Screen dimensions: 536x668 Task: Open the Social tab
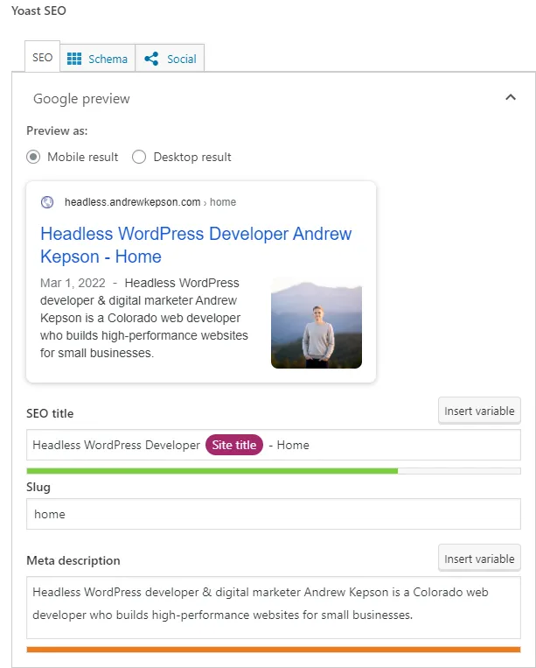tap(170, 59)
